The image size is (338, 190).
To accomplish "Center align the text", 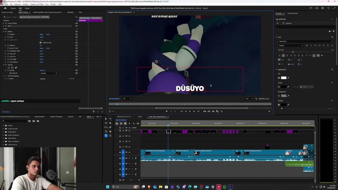I will (x=283, y=55).
